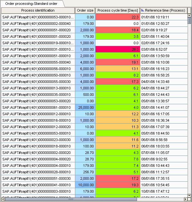Select row SAP.AUFT#sapit1(401)0000000016-000010
192x202 pixels.
tap(95, 120)
